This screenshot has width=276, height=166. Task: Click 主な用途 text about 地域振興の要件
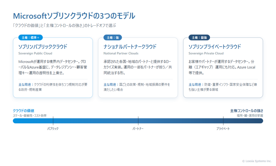137,87
